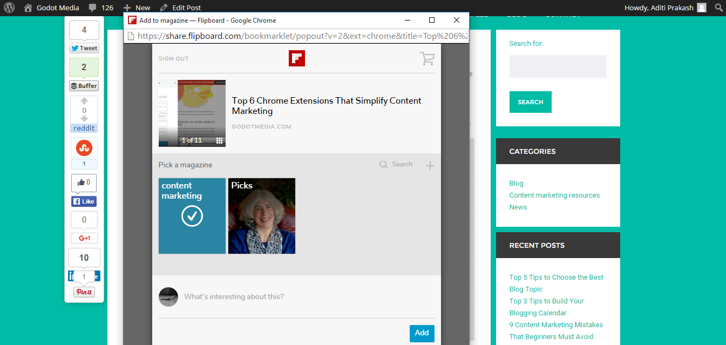The width and height of the screenshot is (726, 345).
Task: Open the News category
Action: [518, 207]
